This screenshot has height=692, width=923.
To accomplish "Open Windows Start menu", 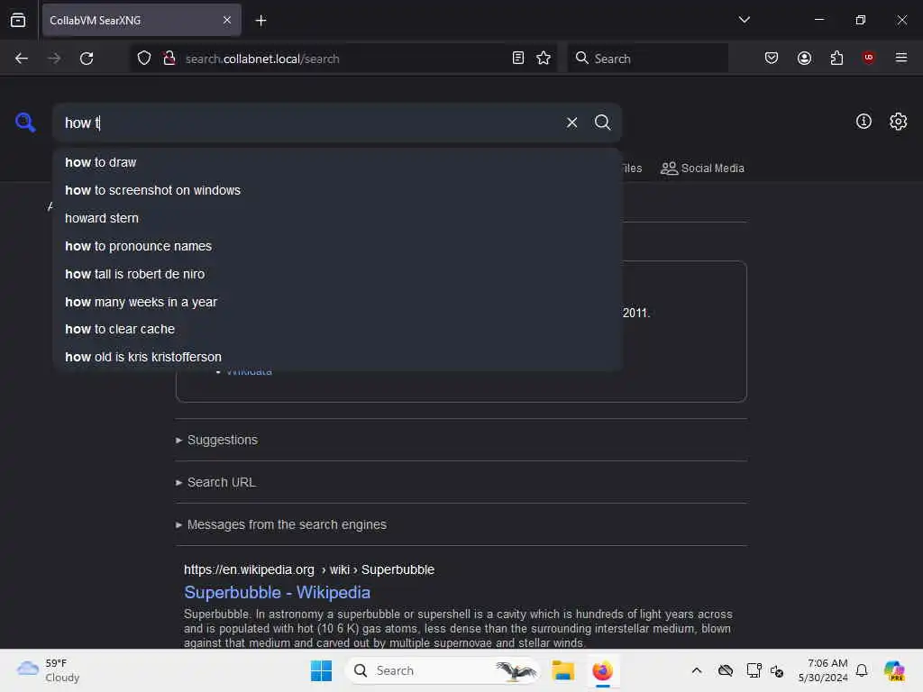I will click(x=322, y=670).
